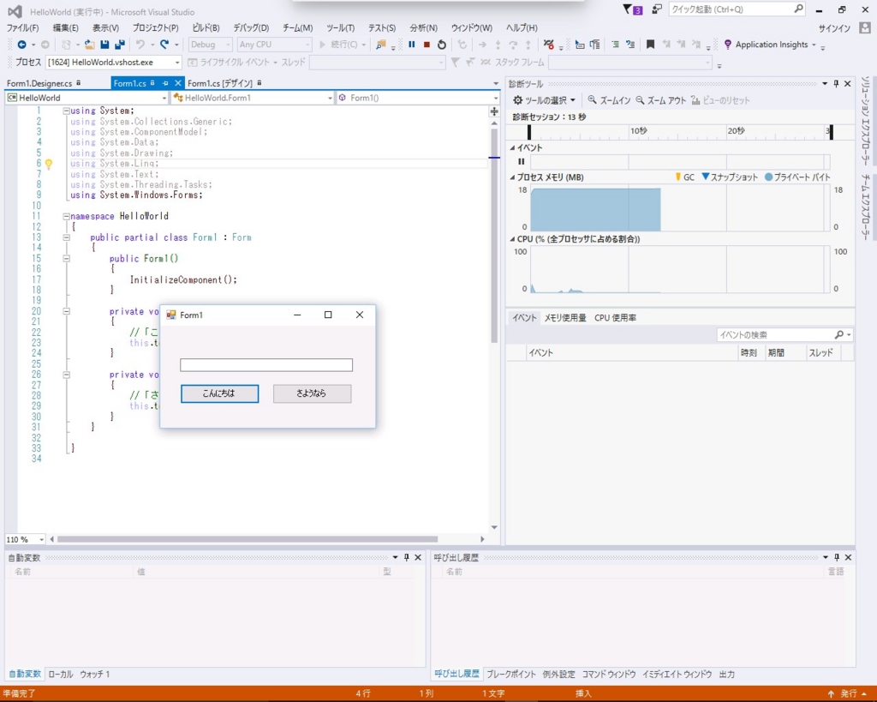Image resolution: width=877 pixels, height=702 pixels.
Task: Toggle auto-hide pin on 呼び出し履歴 panel
Action: [837, 557]
